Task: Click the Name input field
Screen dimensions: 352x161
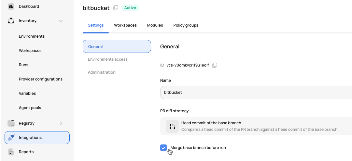Action: coord(256,93)
